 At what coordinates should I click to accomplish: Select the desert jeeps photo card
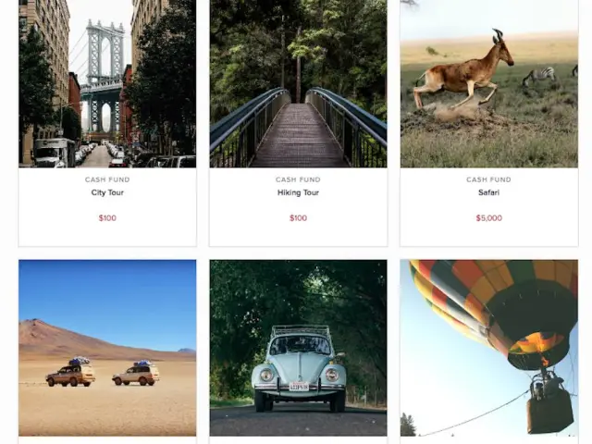point(107,348)
